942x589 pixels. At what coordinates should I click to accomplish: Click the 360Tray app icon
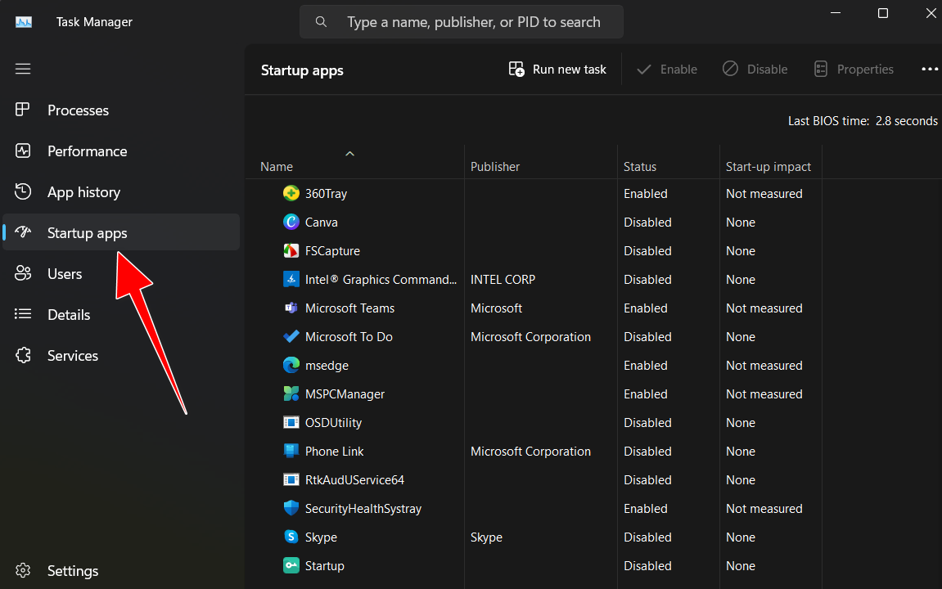pyautogui.click(x=291, y=193)
